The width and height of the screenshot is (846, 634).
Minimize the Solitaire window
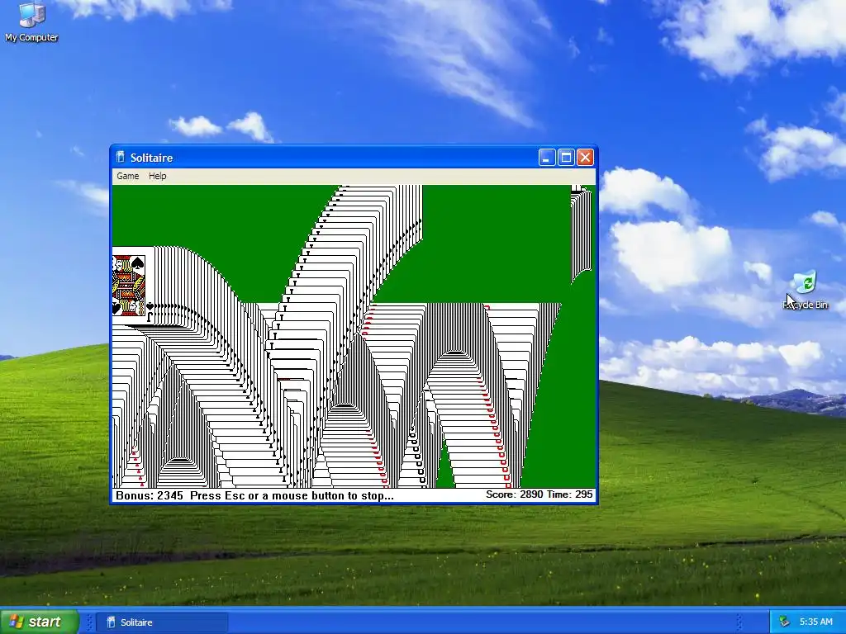pyautogui.click(x=547, y=158)
